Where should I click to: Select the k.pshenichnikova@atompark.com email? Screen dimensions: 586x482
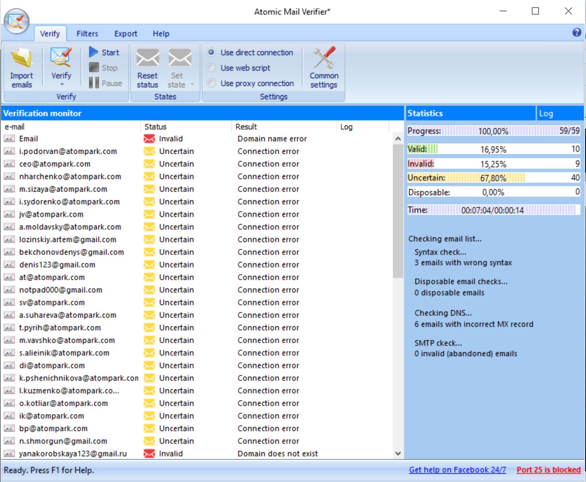pyautogui.click(x=78, y=378)
